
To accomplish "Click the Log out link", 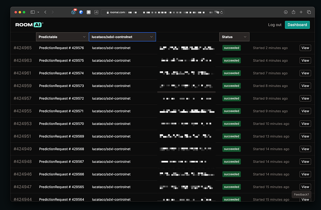I will [x=275, y=25].
